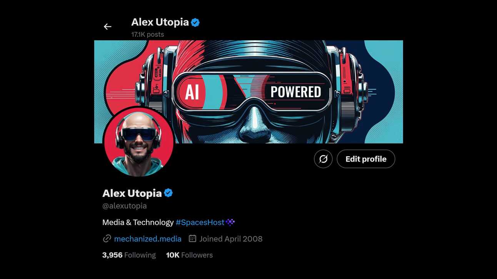The image size is (497, 279).
Task: Click verified checkmark next to profile name
Action: point(168,193)
